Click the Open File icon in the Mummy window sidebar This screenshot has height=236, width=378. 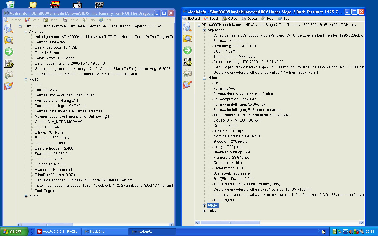9,29
